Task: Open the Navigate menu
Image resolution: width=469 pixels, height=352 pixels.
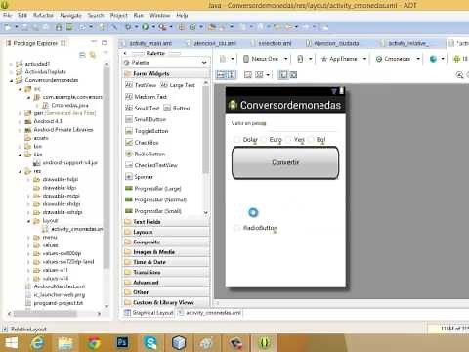Action: (x=70, y=15)
